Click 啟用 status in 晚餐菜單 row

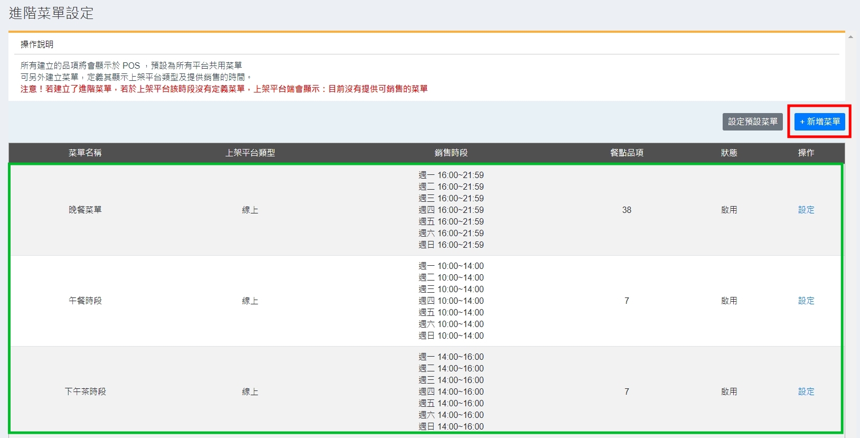(728, 210)
